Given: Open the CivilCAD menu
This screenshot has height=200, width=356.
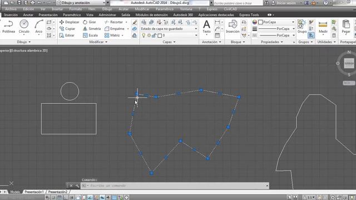Looking at the screenshot, I should pos(230,9).
